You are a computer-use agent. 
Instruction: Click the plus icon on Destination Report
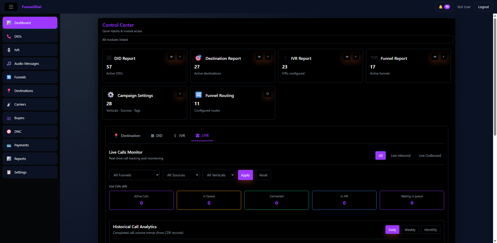tap(268, 57)
